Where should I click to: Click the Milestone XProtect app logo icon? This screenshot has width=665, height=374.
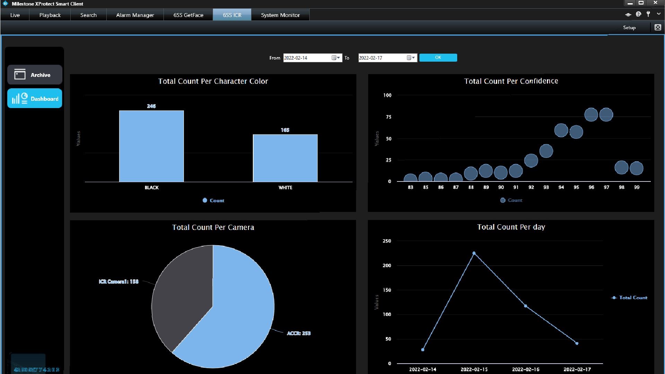click(x=5, y=3)
